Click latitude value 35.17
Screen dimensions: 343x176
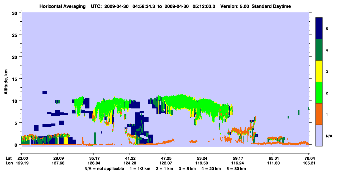click(93, 158)
